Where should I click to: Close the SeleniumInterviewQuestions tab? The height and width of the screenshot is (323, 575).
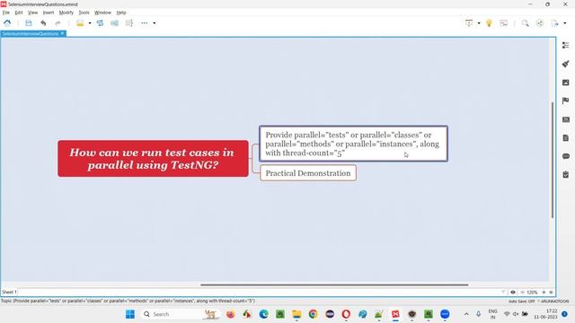[x=62, y=33]
